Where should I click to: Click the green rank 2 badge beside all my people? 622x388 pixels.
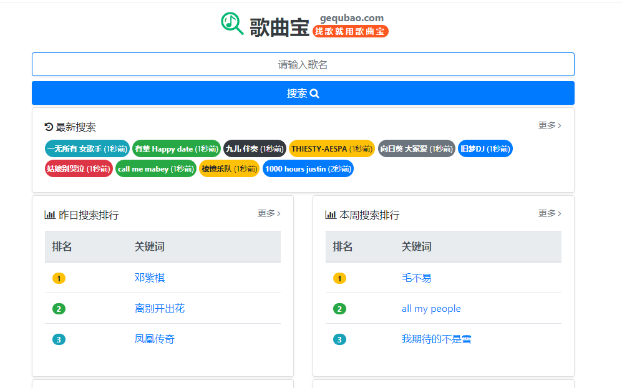tap(339, 309)
